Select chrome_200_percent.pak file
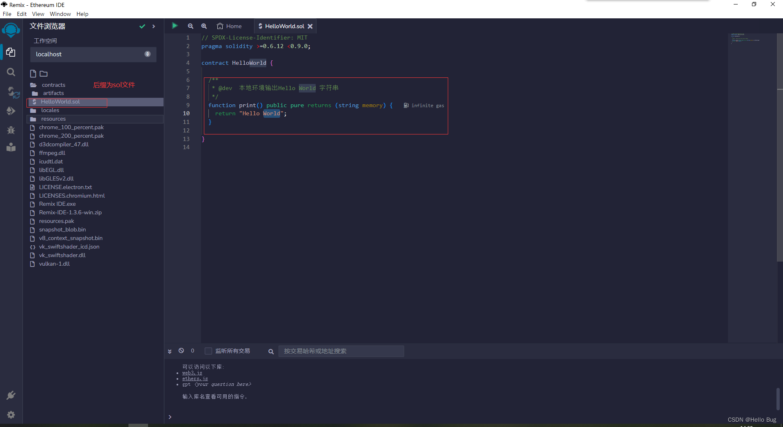Screen dimensions: 783x427 pos(71,136)
